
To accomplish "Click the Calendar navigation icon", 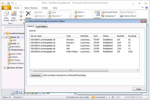I will [x=17, y=93].
